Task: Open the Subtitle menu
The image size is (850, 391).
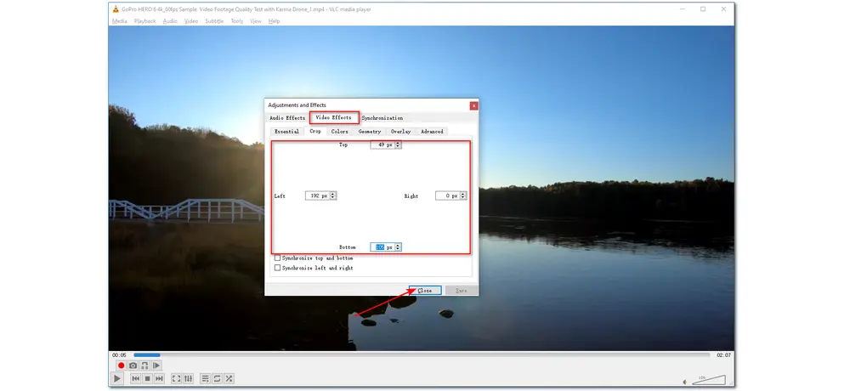Action: point(214,20)
